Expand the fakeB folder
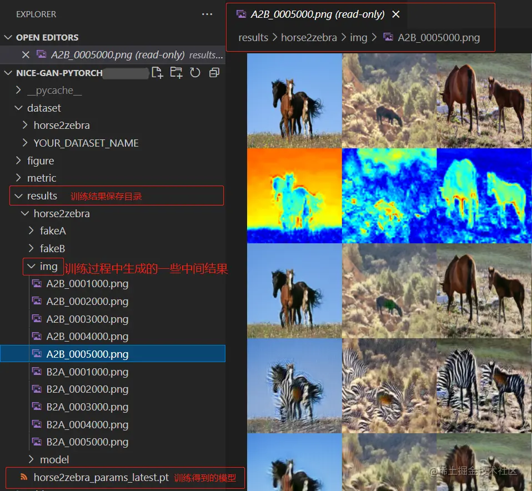The image size is (532, 491). point(31,248)
